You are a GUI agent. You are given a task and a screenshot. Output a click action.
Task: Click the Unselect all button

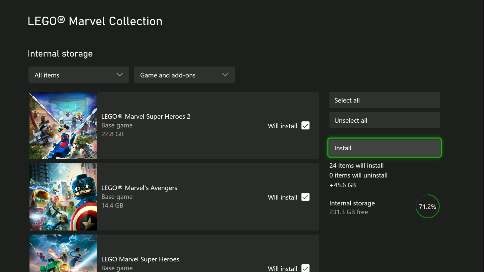click(x=384, y=120)
